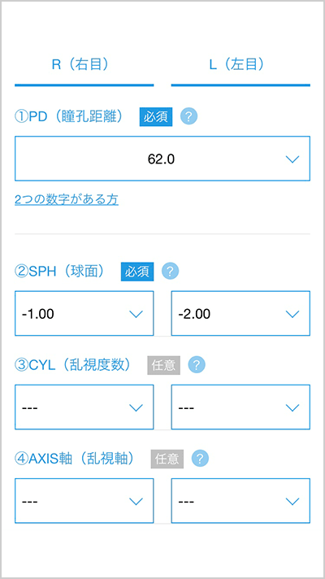Open left eye SPH -2.00 dropdown
This screenshot has width=325, height=579.
click(240, 313)
